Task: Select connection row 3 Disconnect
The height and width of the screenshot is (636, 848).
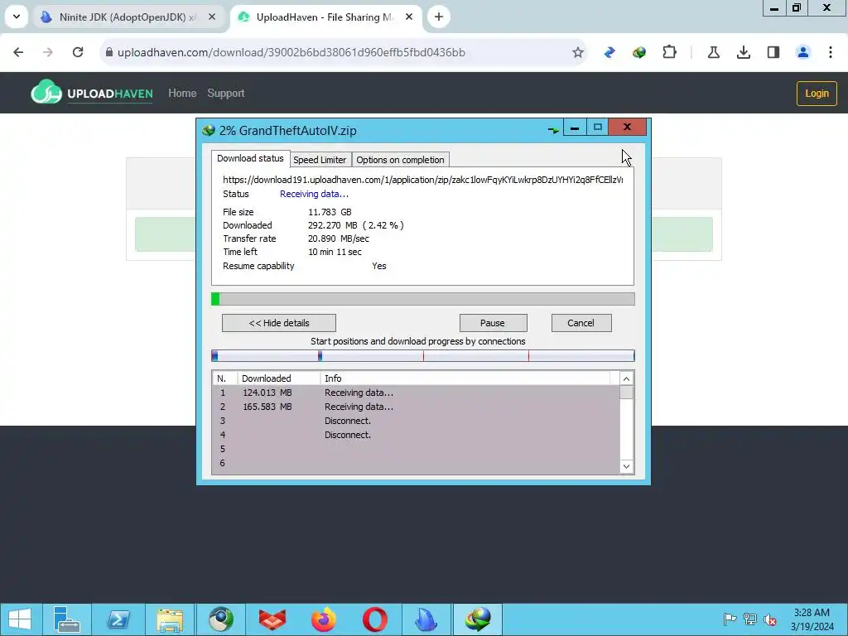Action: [x=416, y=421]
